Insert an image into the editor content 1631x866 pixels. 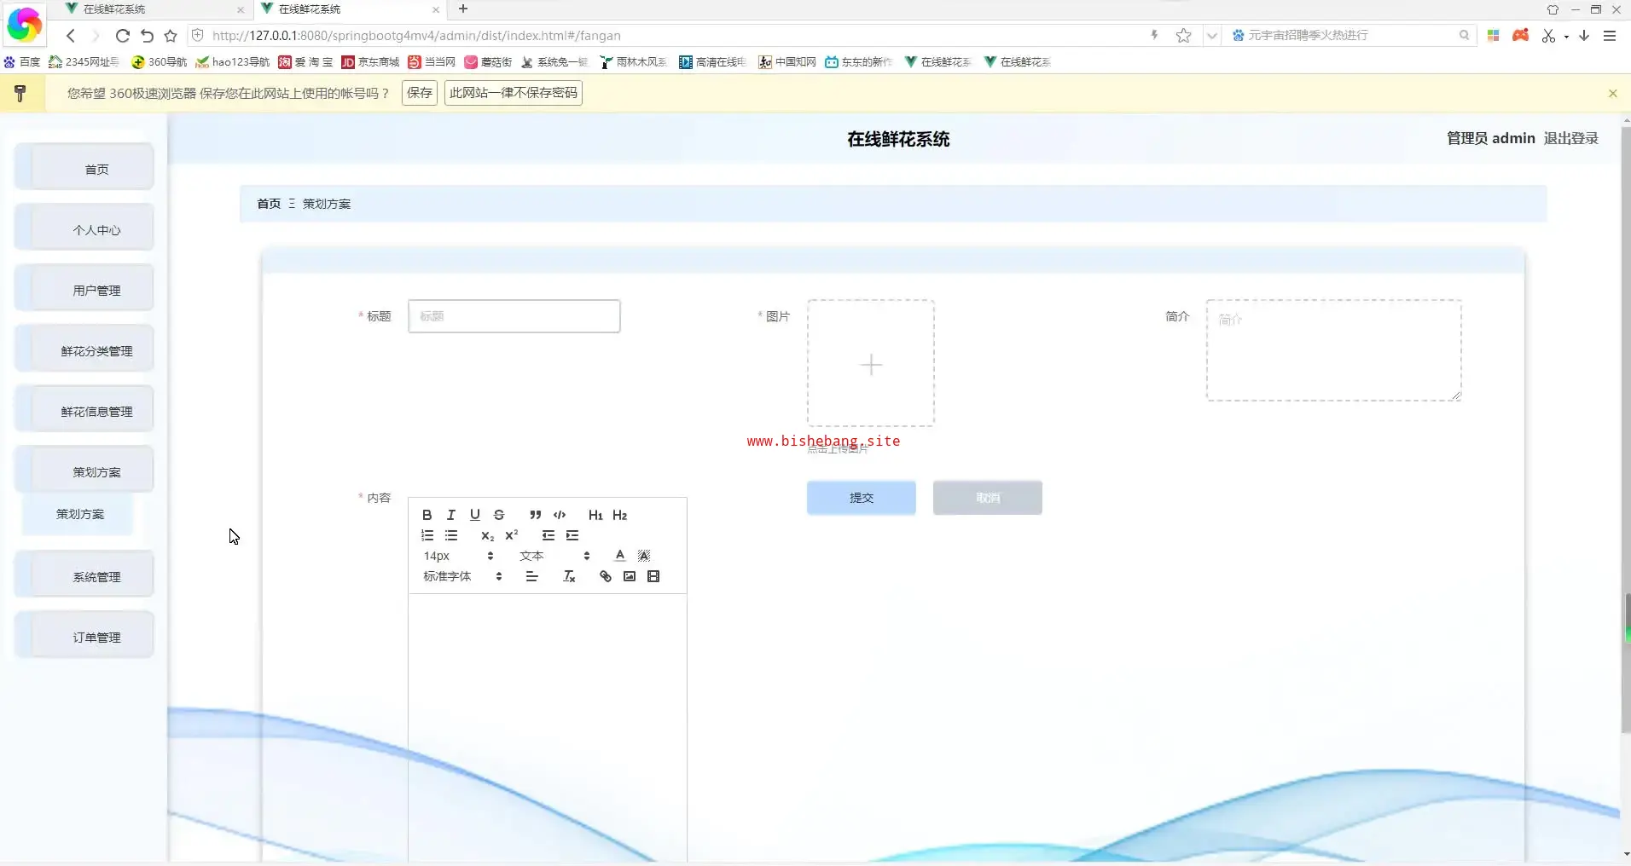(x=630, y=576)
